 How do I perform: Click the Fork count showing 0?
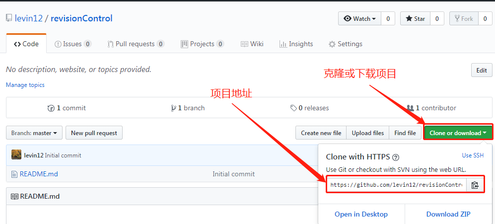[485, 19]
